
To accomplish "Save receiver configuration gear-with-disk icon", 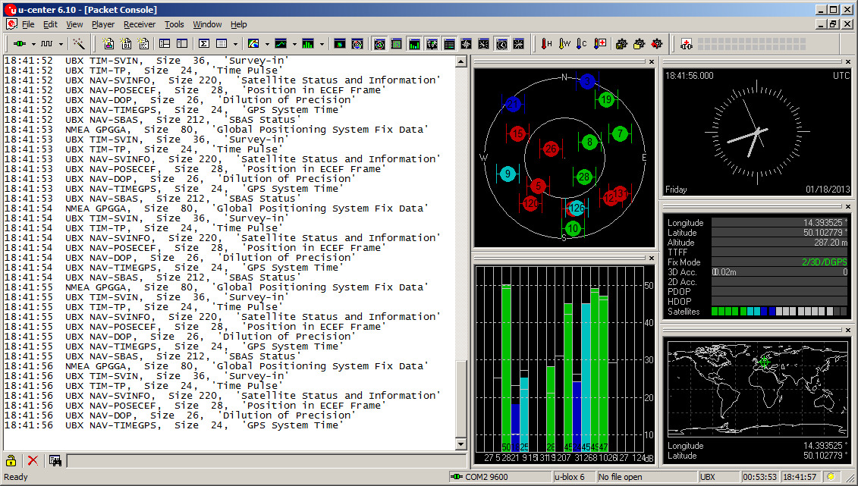I will (x=621, y=44).
